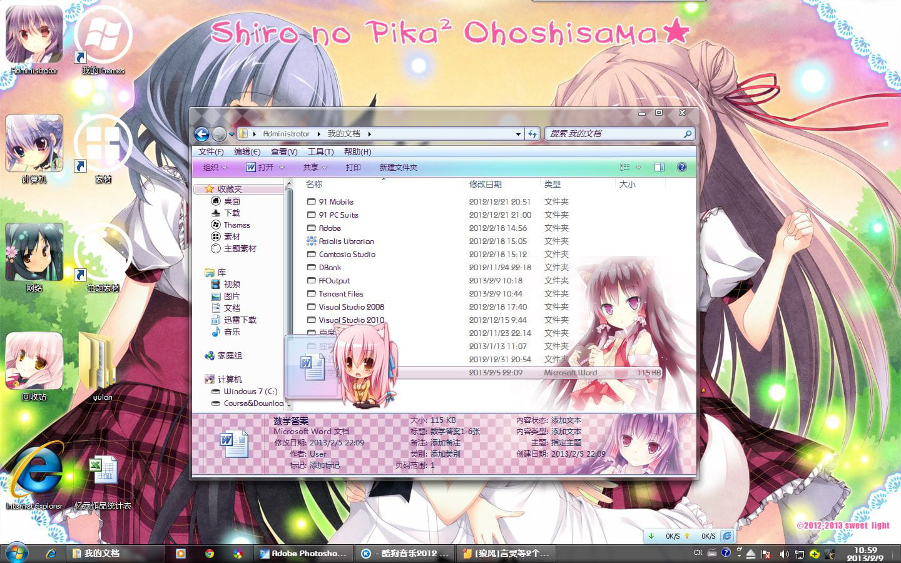
Task: Click the Word document icon in details pane
Action: coord(234,442)
